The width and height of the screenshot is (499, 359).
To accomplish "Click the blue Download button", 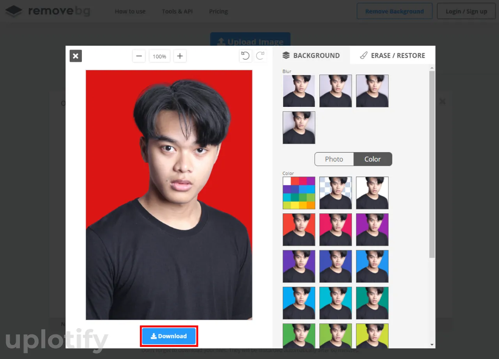I will pos(169,336).
